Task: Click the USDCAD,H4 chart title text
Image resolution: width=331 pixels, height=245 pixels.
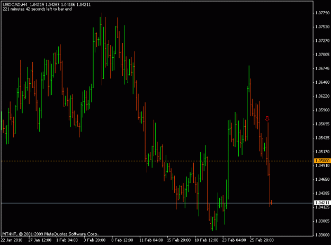Action: (15, 4)
